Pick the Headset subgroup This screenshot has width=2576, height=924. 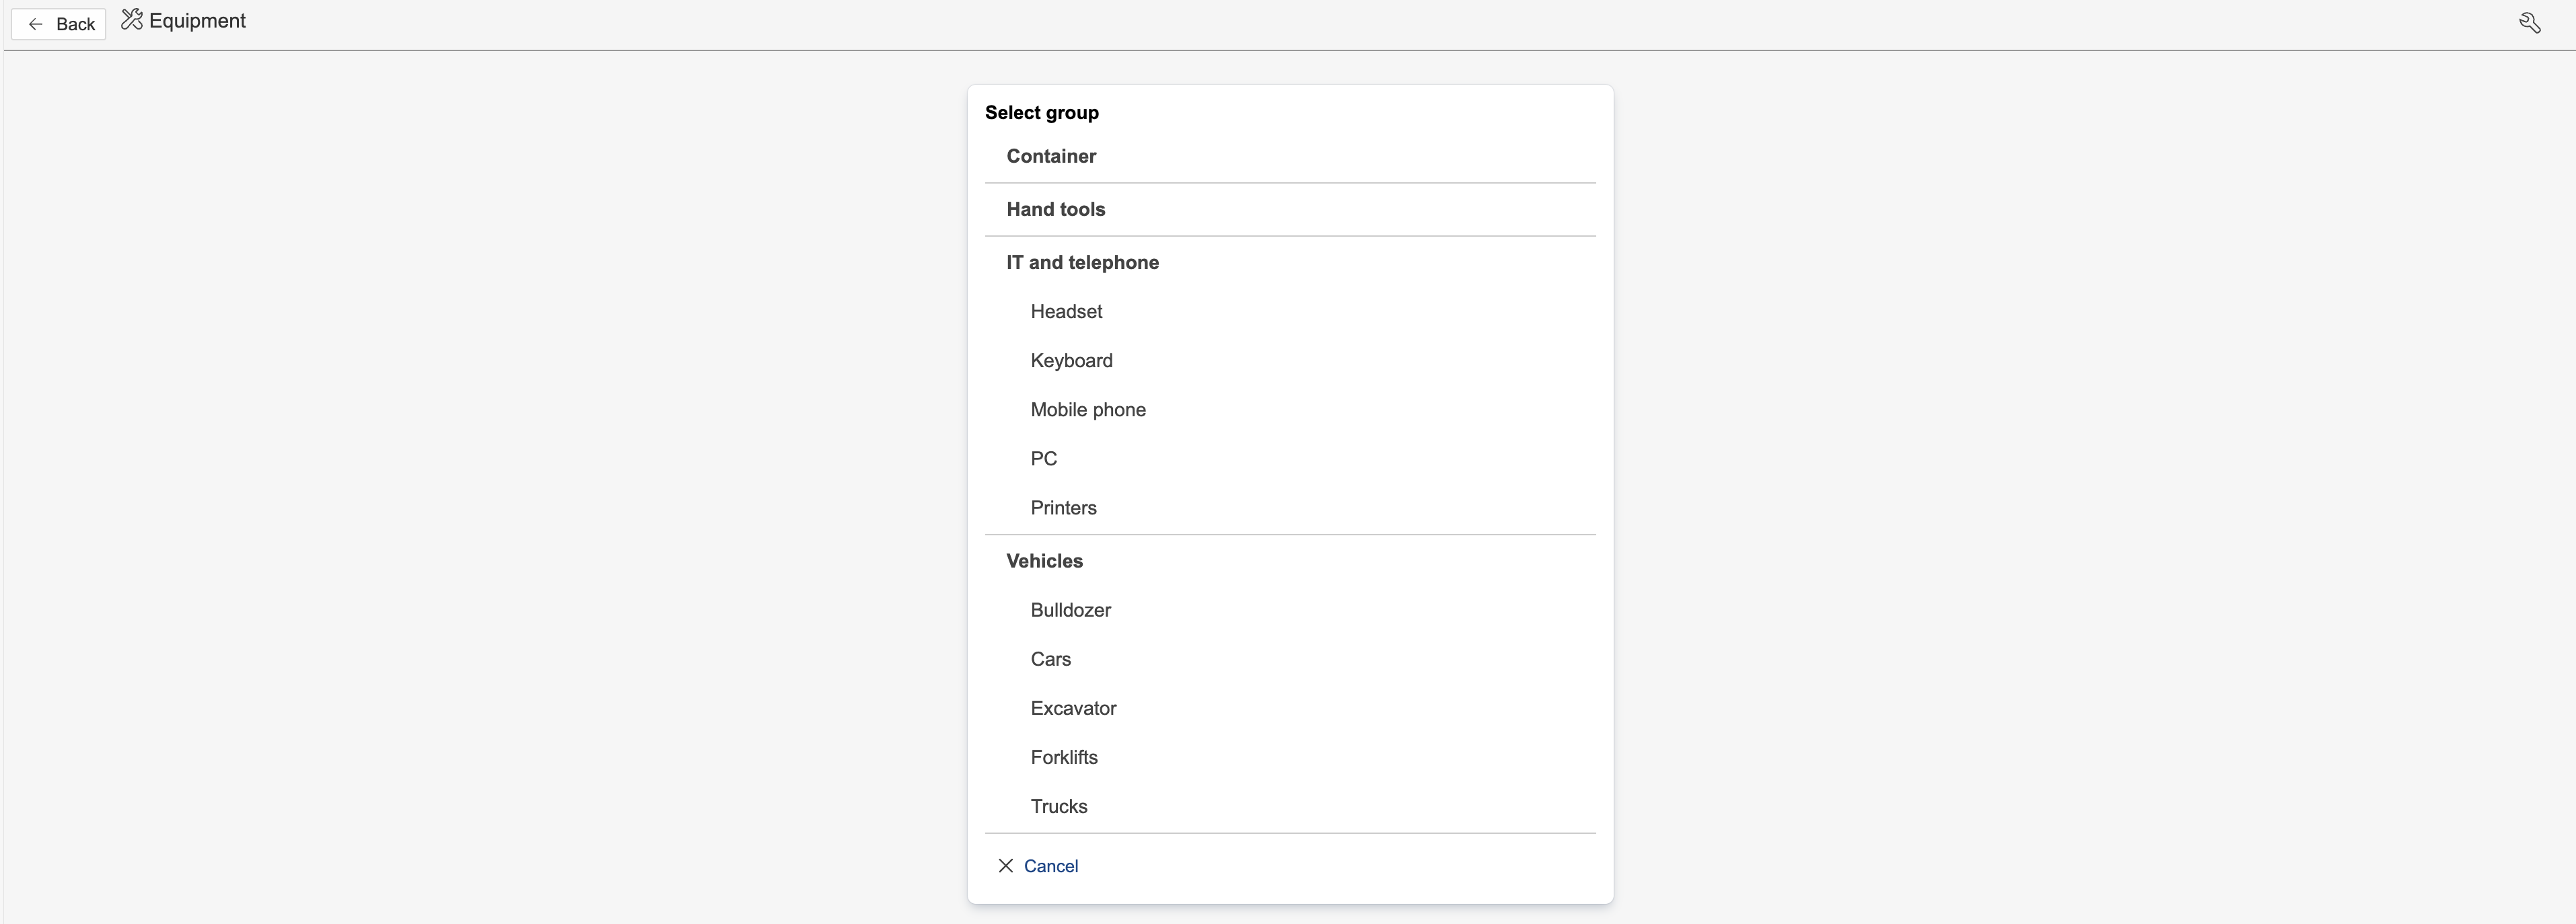(1066, 311)
